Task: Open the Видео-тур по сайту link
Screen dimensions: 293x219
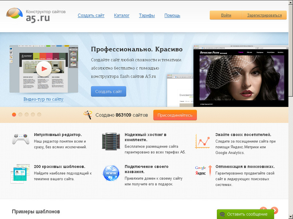Action: point(43,99)
